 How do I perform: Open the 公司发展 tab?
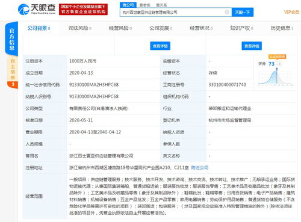pos(161,28)
